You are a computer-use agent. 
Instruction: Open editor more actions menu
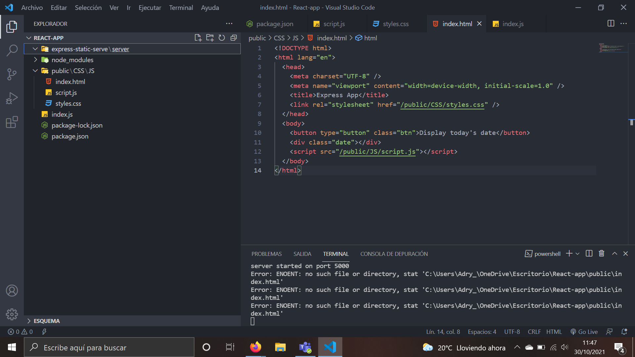623,23
